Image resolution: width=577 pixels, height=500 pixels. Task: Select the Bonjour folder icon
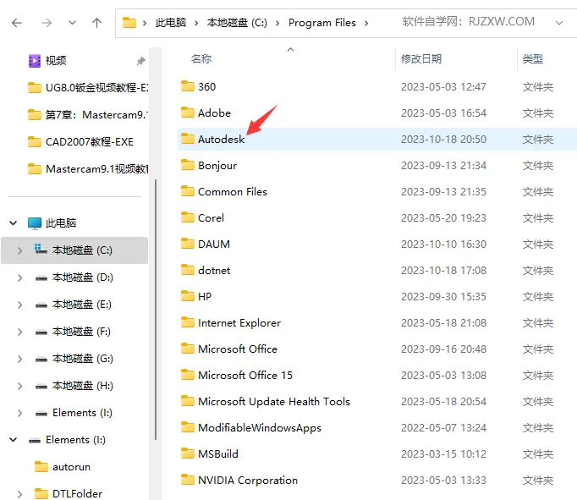coord(187,165)
